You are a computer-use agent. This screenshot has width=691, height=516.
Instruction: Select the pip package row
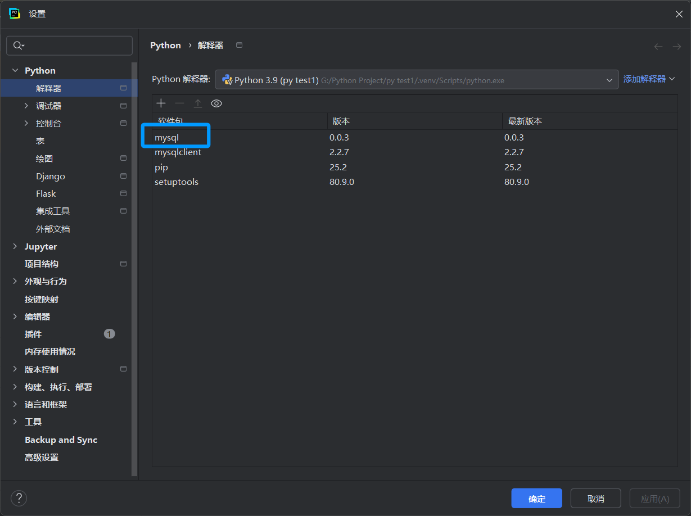click(x=414, y=167)
